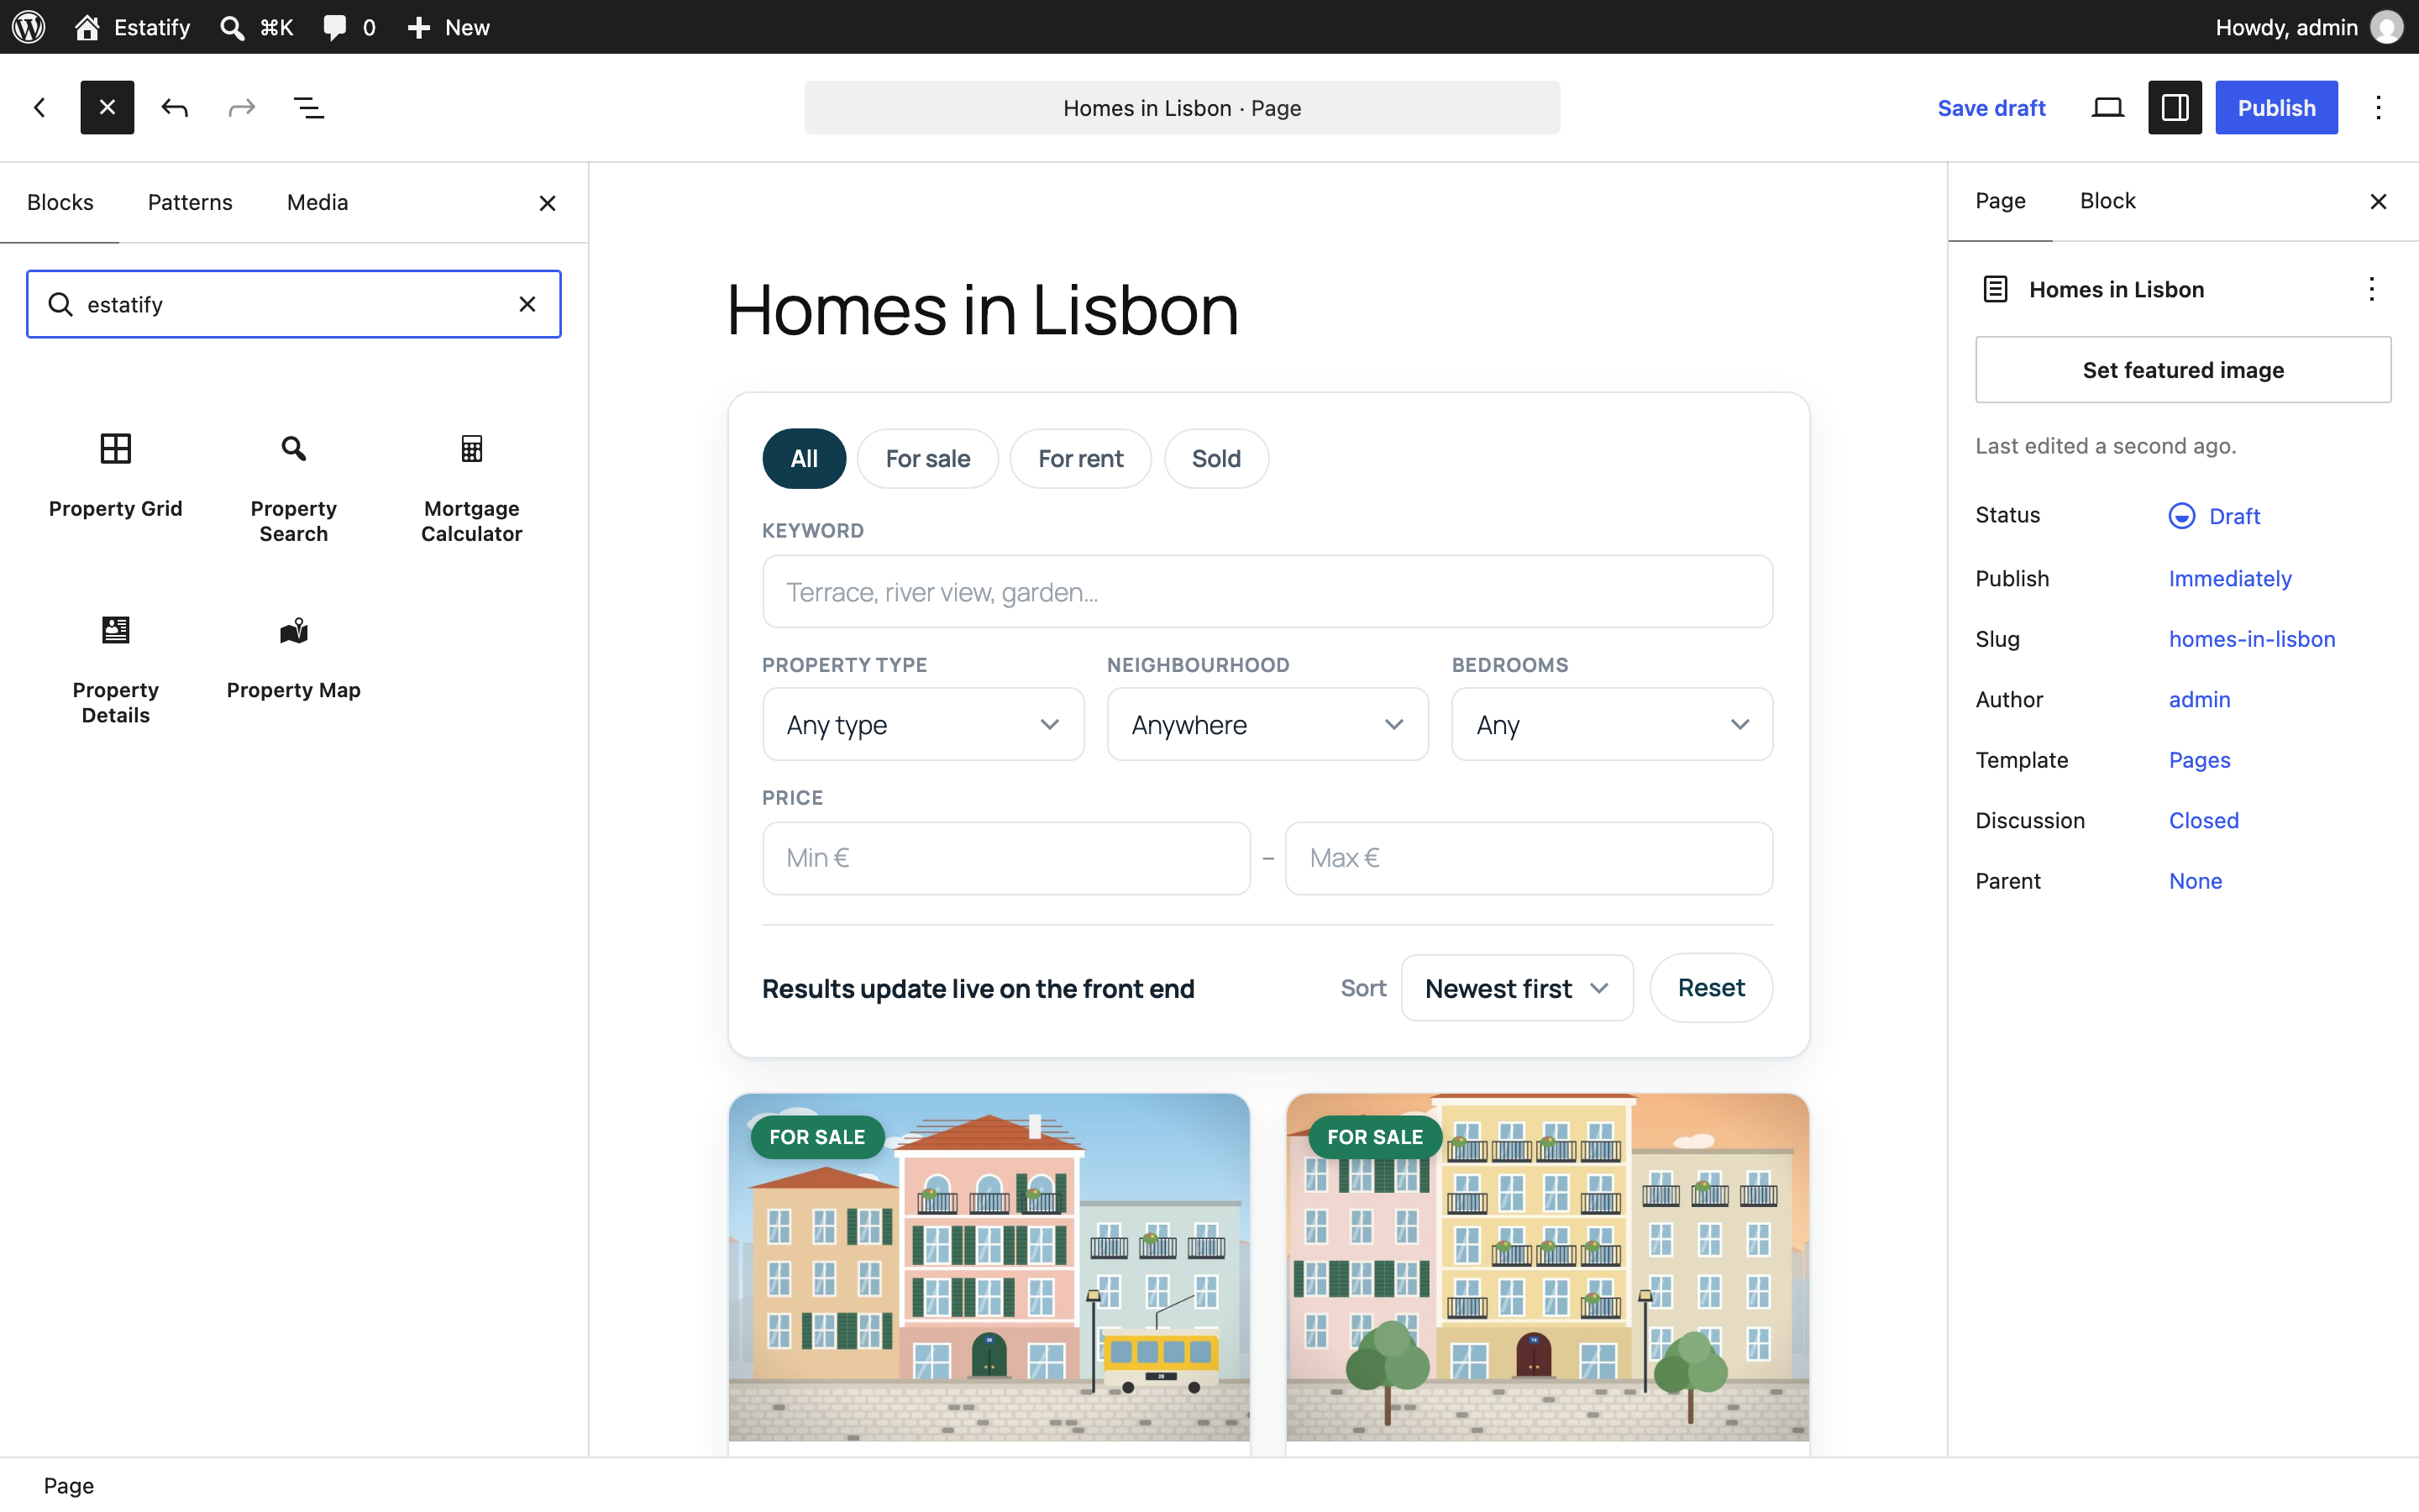Switch to the Patterns tab
This screenshot has width=2419, height=1512.
pos(190,202)
